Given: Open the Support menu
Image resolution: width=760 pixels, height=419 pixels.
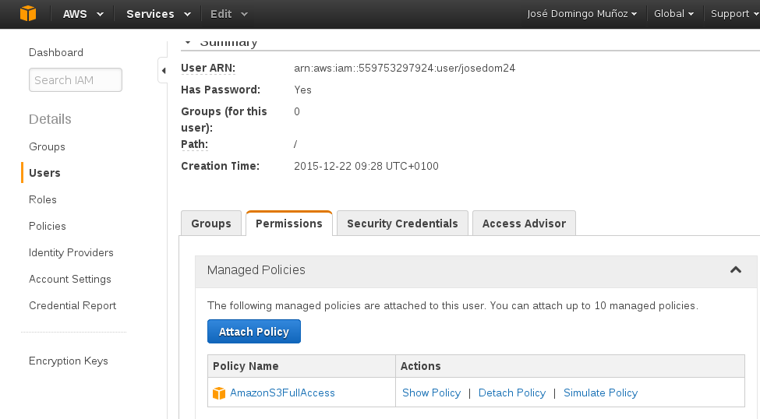Looking at the screenshot, I should [734, 14].
